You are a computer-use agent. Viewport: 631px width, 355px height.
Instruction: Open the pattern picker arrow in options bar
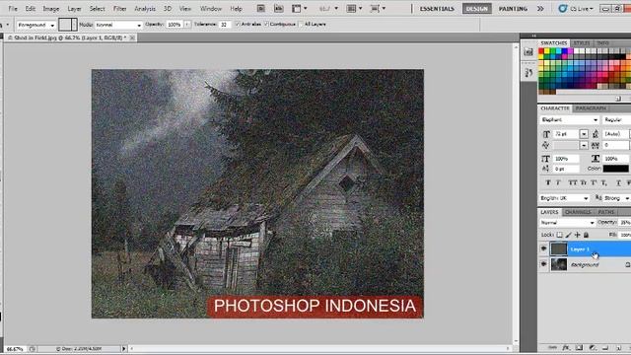pos(74,25)
